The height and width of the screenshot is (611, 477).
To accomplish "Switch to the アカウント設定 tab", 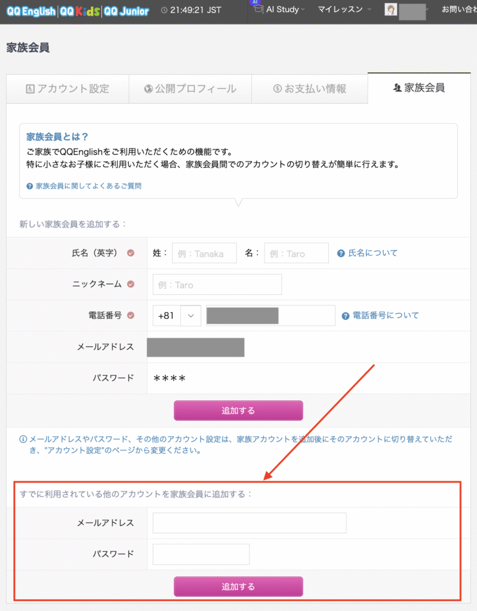I will click(x=67, y=89).
